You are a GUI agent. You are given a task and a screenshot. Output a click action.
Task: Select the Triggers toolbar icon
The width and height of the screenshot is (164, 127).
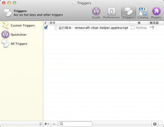[129, 13]
